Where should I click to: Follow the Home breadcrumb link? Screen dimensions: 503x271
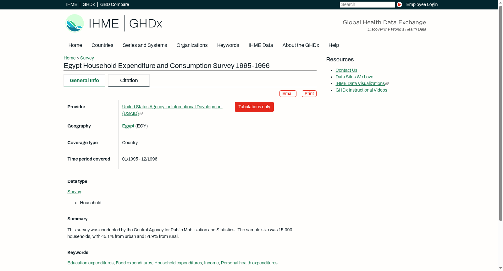[x=69, y=58]
